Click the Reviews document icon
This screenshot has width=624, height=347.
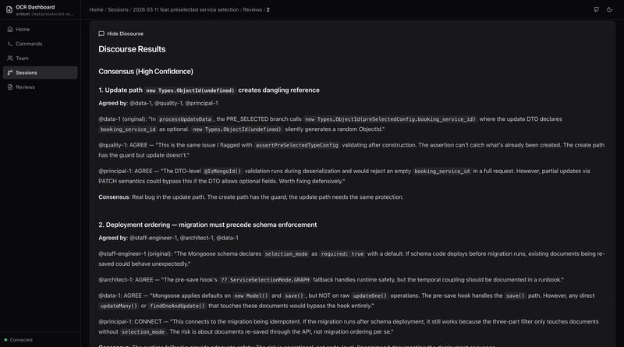[9, 87]
